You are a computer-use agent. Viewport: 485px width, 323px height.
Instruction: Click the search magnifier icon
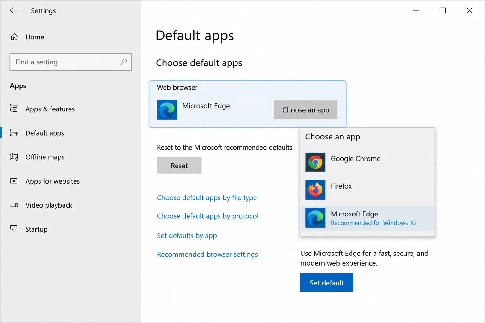(123, 62)
